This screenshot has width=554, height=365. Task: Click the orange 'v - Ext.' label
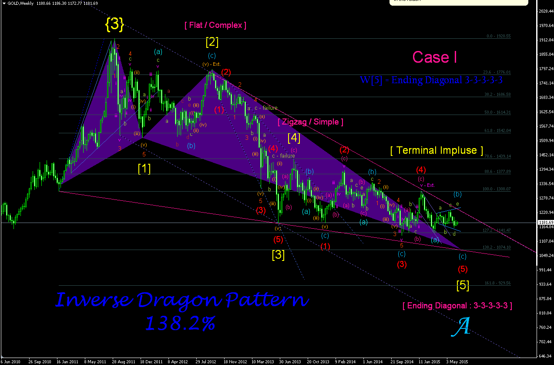427,186
